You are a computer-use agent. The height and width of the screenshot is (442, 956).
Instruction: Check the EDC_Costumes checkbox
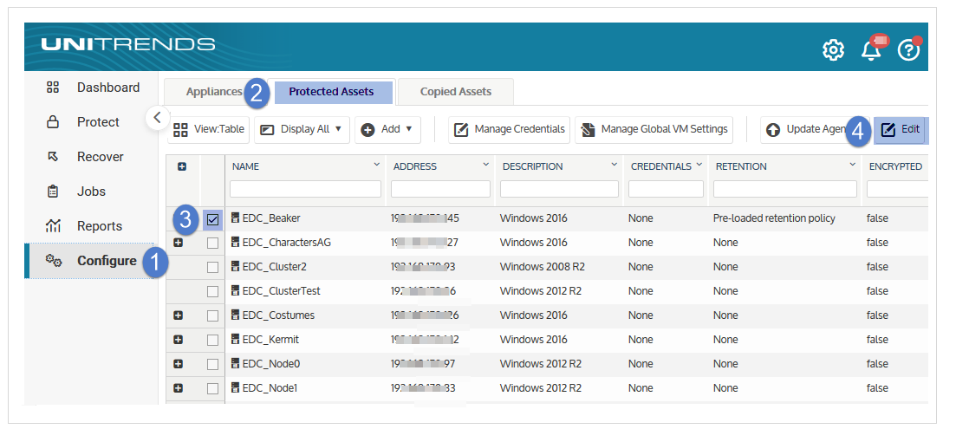[213, 315]
